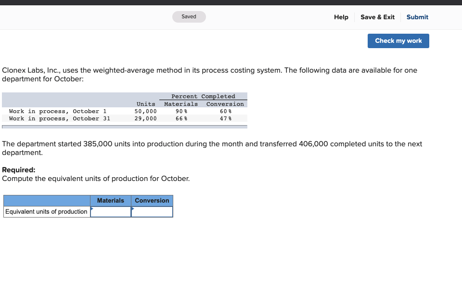Click the blue hint triangle in Materials cell
462x296 pixels.
point(91,209)
